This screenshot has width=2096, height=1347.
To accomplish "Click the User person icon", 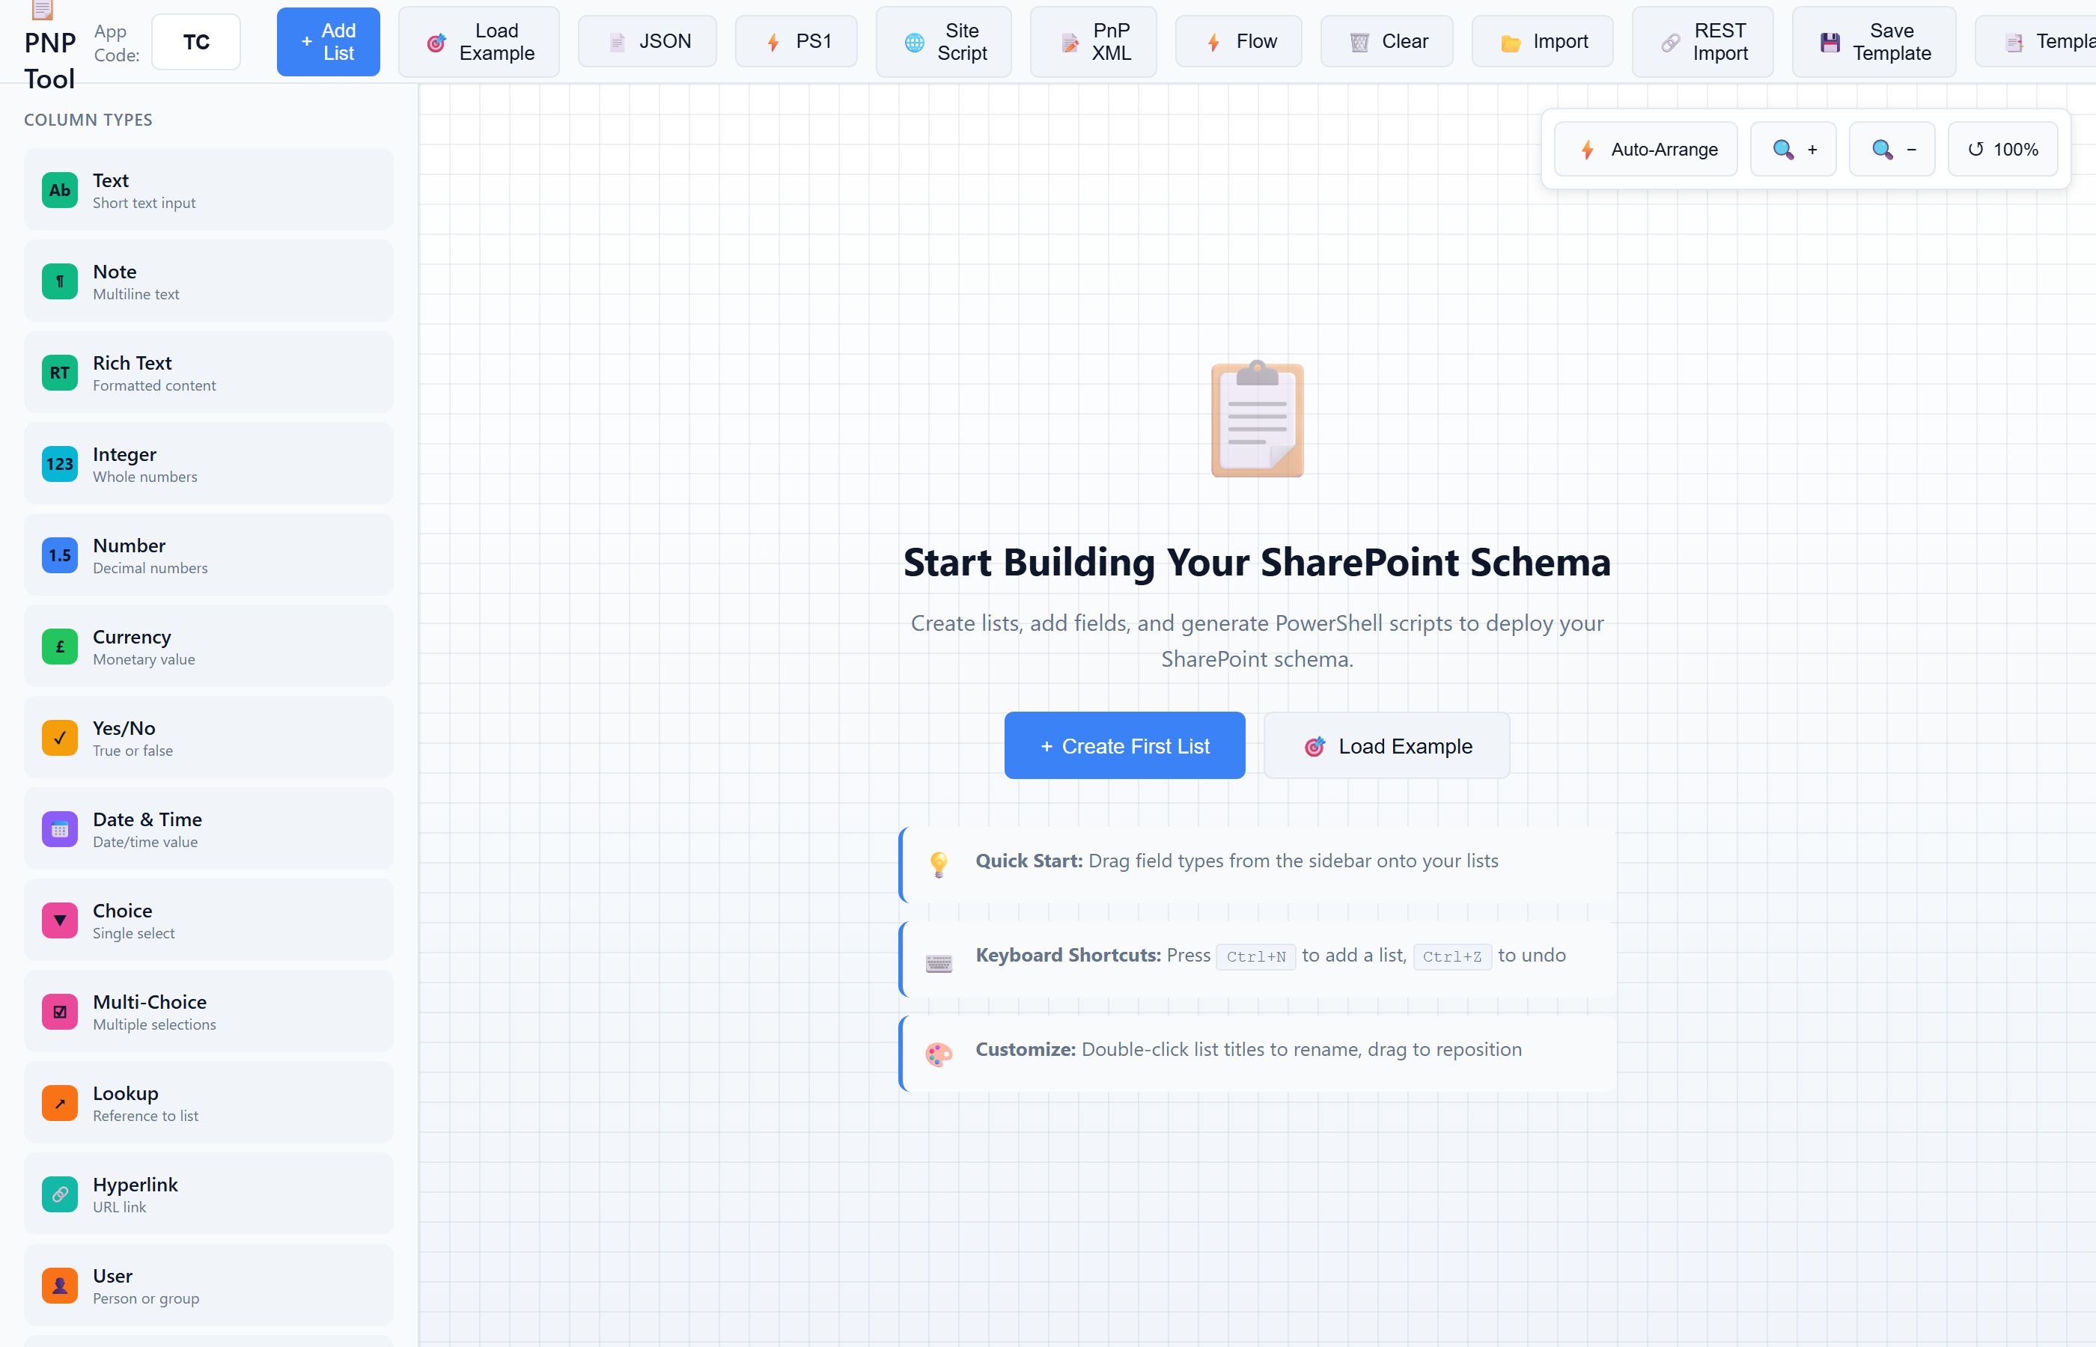I will point(59,1285).
